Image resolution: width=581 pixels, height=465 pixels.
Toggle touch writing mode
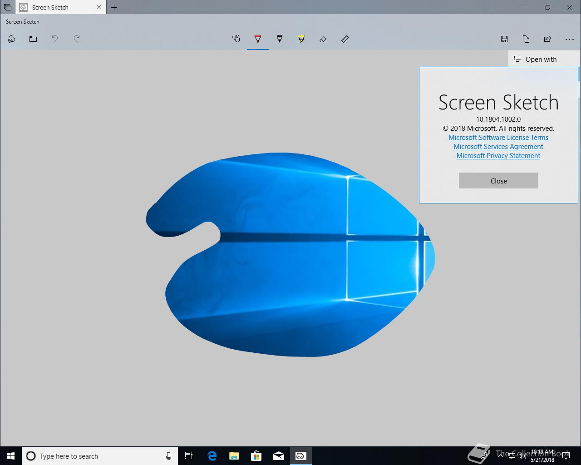click(236, 39)
